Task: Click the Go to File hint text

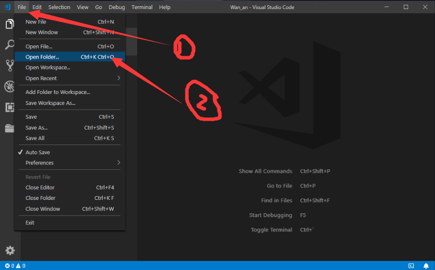Action: pyautogui.click(x=279, y=186)
